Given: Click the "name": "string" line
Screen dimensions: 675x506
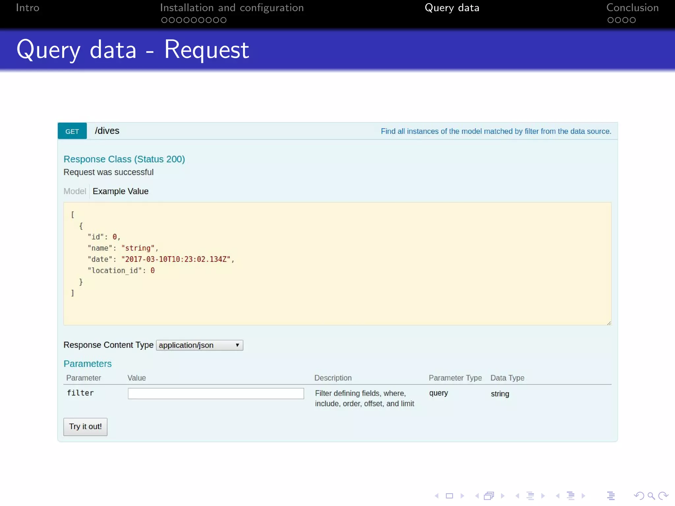Looking at the screenshot, I should [123, 248].
